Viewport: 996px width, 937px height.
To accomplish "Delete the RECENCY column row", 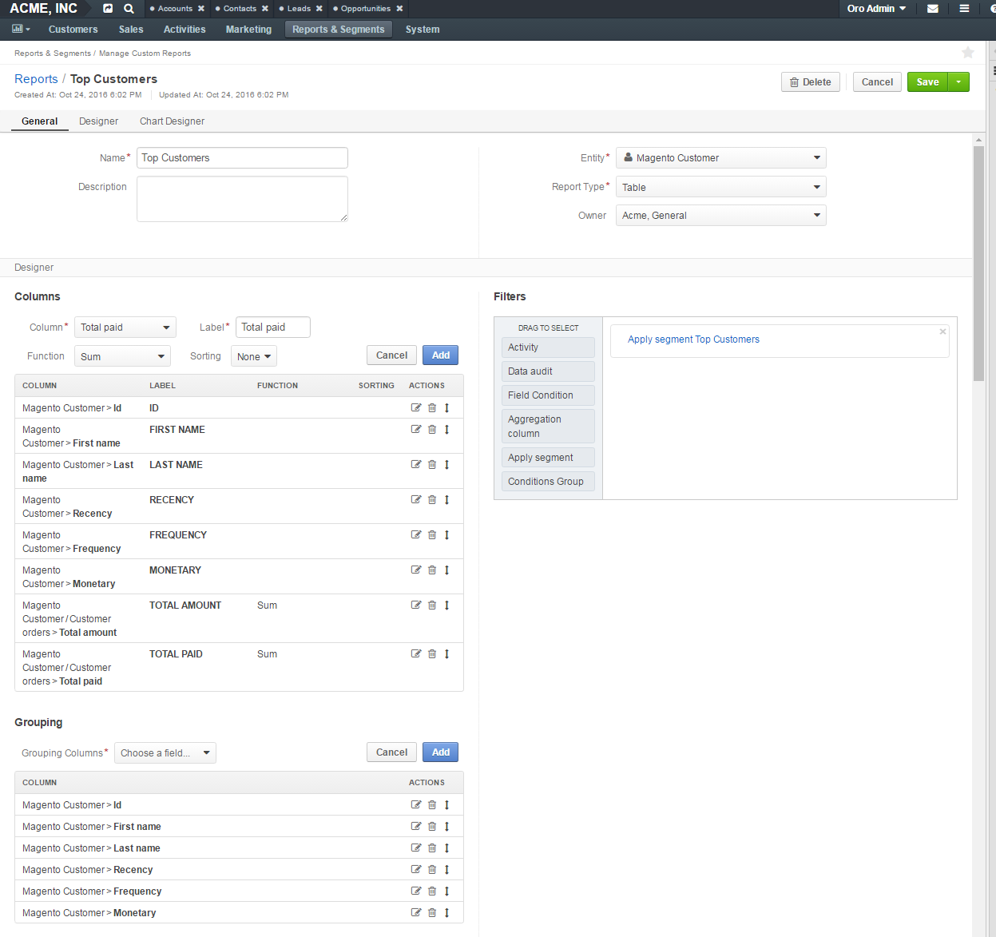I will [432, 499].
